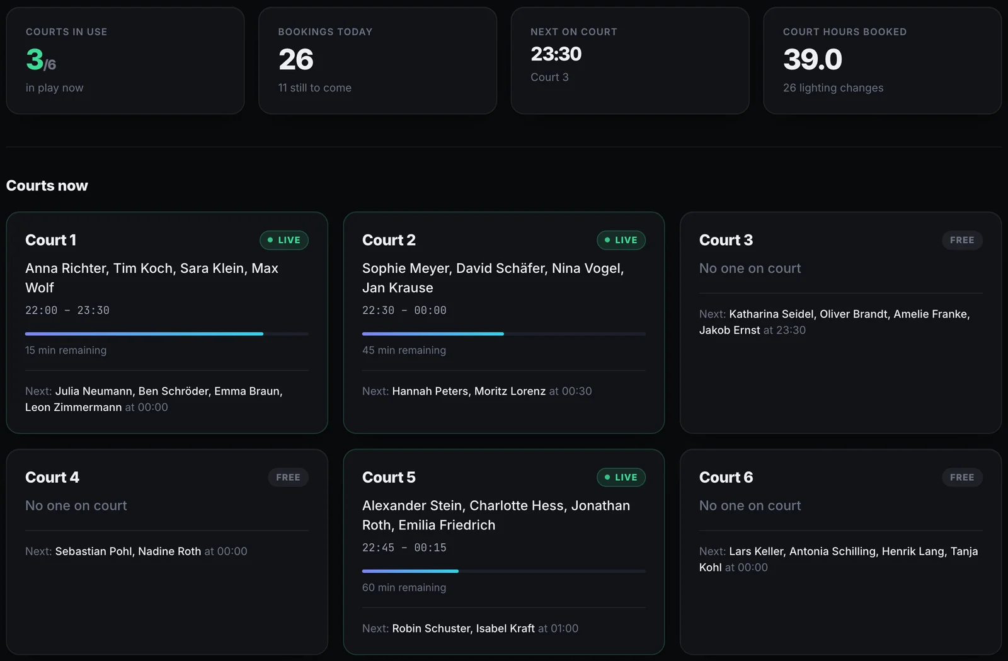1008x661 pixels.
Task: Open the Next On Court stat card
Action: click(x=630, y=60)
